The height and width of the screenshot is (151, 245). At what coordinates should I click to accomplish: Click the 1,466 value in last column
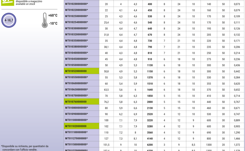click(237, 138)
